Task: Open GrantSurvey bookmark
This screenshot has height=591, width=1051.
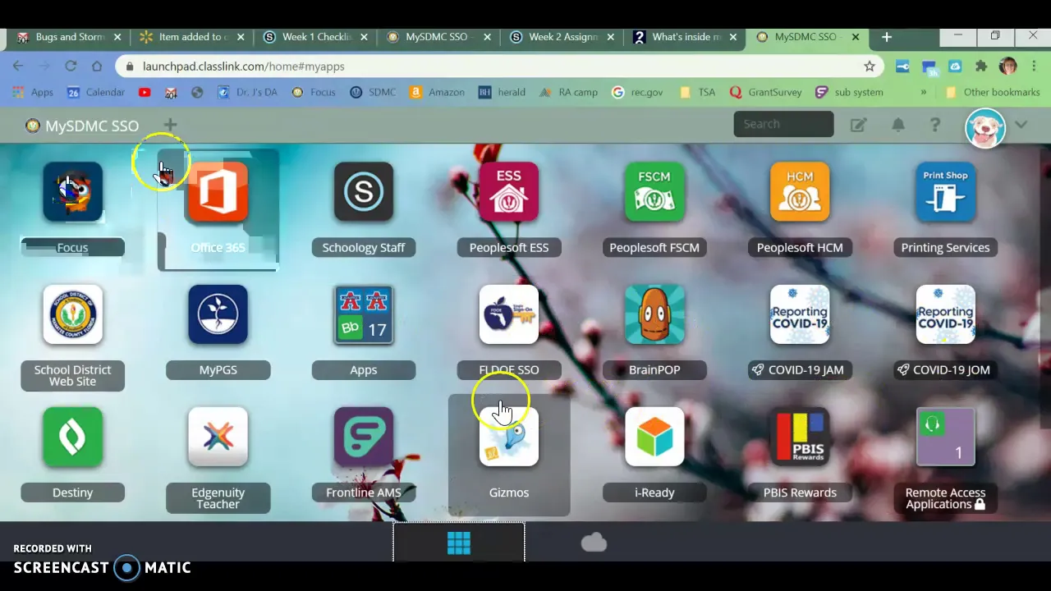Action: 765,92
